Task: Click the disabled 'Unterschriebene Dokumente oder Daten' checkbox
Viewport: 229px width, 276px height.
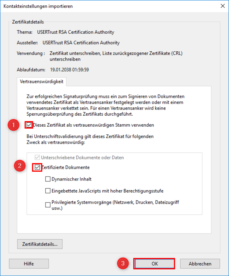Action: coord(37,157)
